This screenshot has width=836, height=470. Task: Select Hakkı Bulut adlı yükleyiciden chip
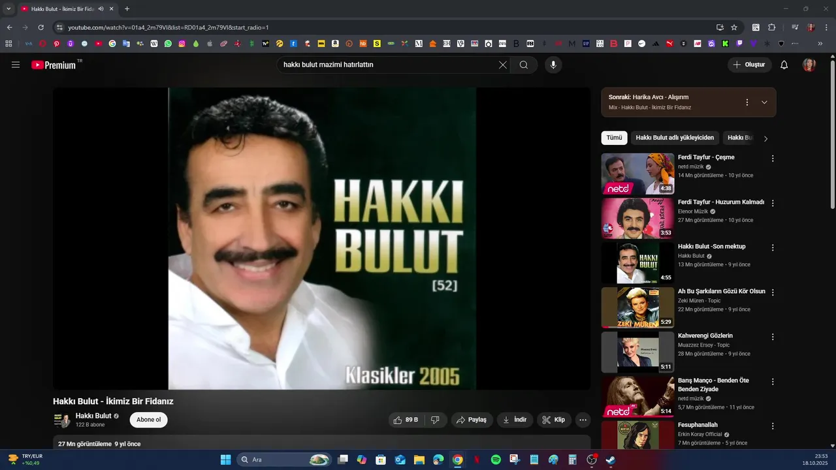pos(675,138)
